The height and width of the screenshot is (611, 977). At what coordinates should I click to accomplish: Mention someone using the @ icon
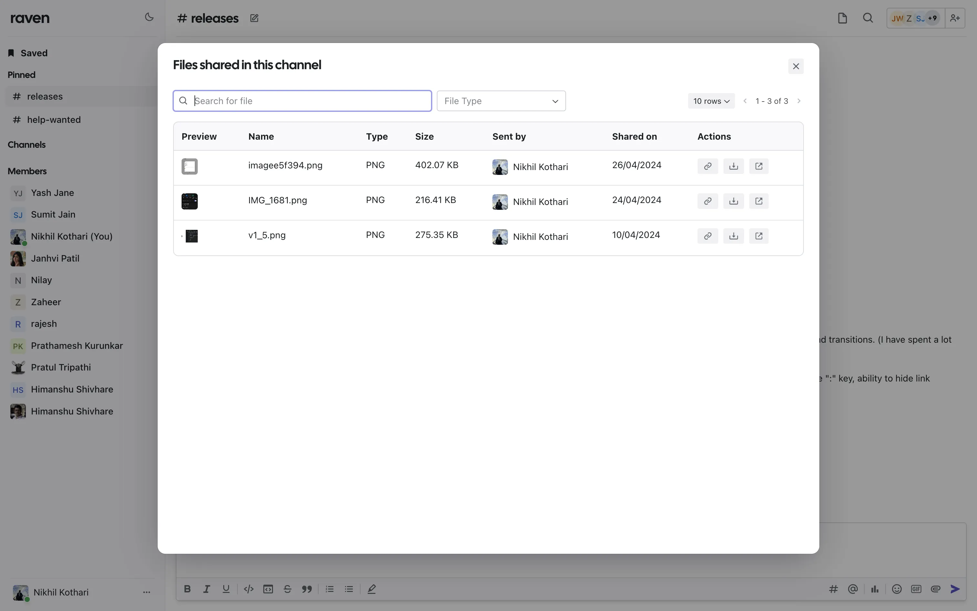tap(853, 589)
